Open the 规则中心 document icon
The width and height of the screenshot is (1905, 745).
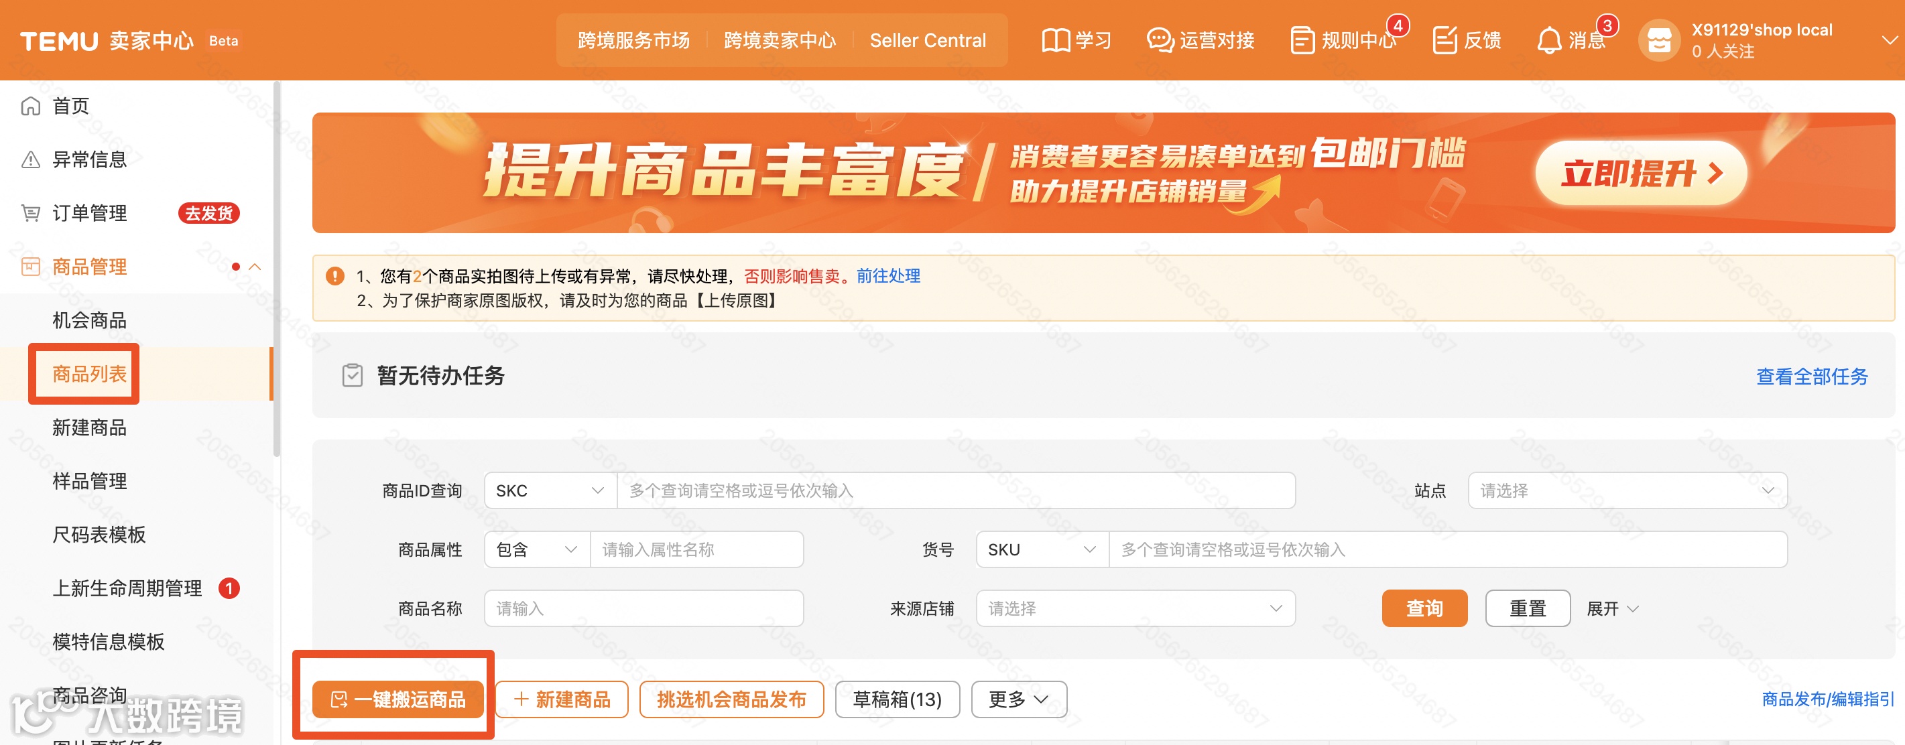click(x=1302, y=41)
